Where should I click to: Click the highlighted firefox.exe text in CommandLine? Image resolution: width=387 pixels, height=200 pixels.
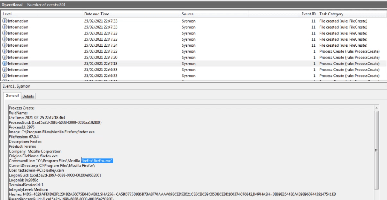click(98, 161)
